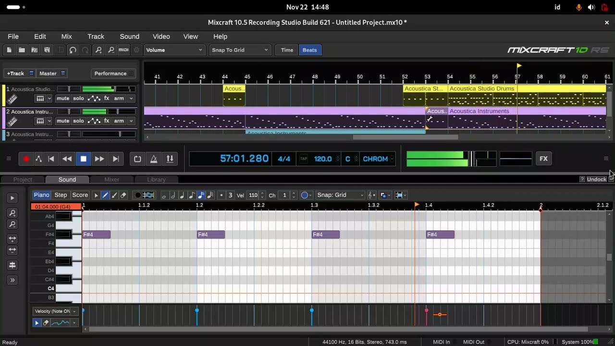Select the Score editor view
This screenshot has height=346, width=615.
click(x=80, y=195)
